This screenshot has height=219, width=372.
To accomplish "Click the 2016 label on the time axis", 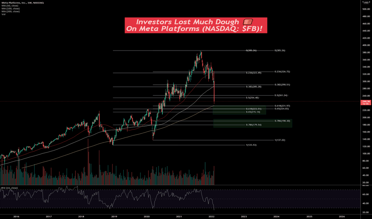I will coord(16,216).
